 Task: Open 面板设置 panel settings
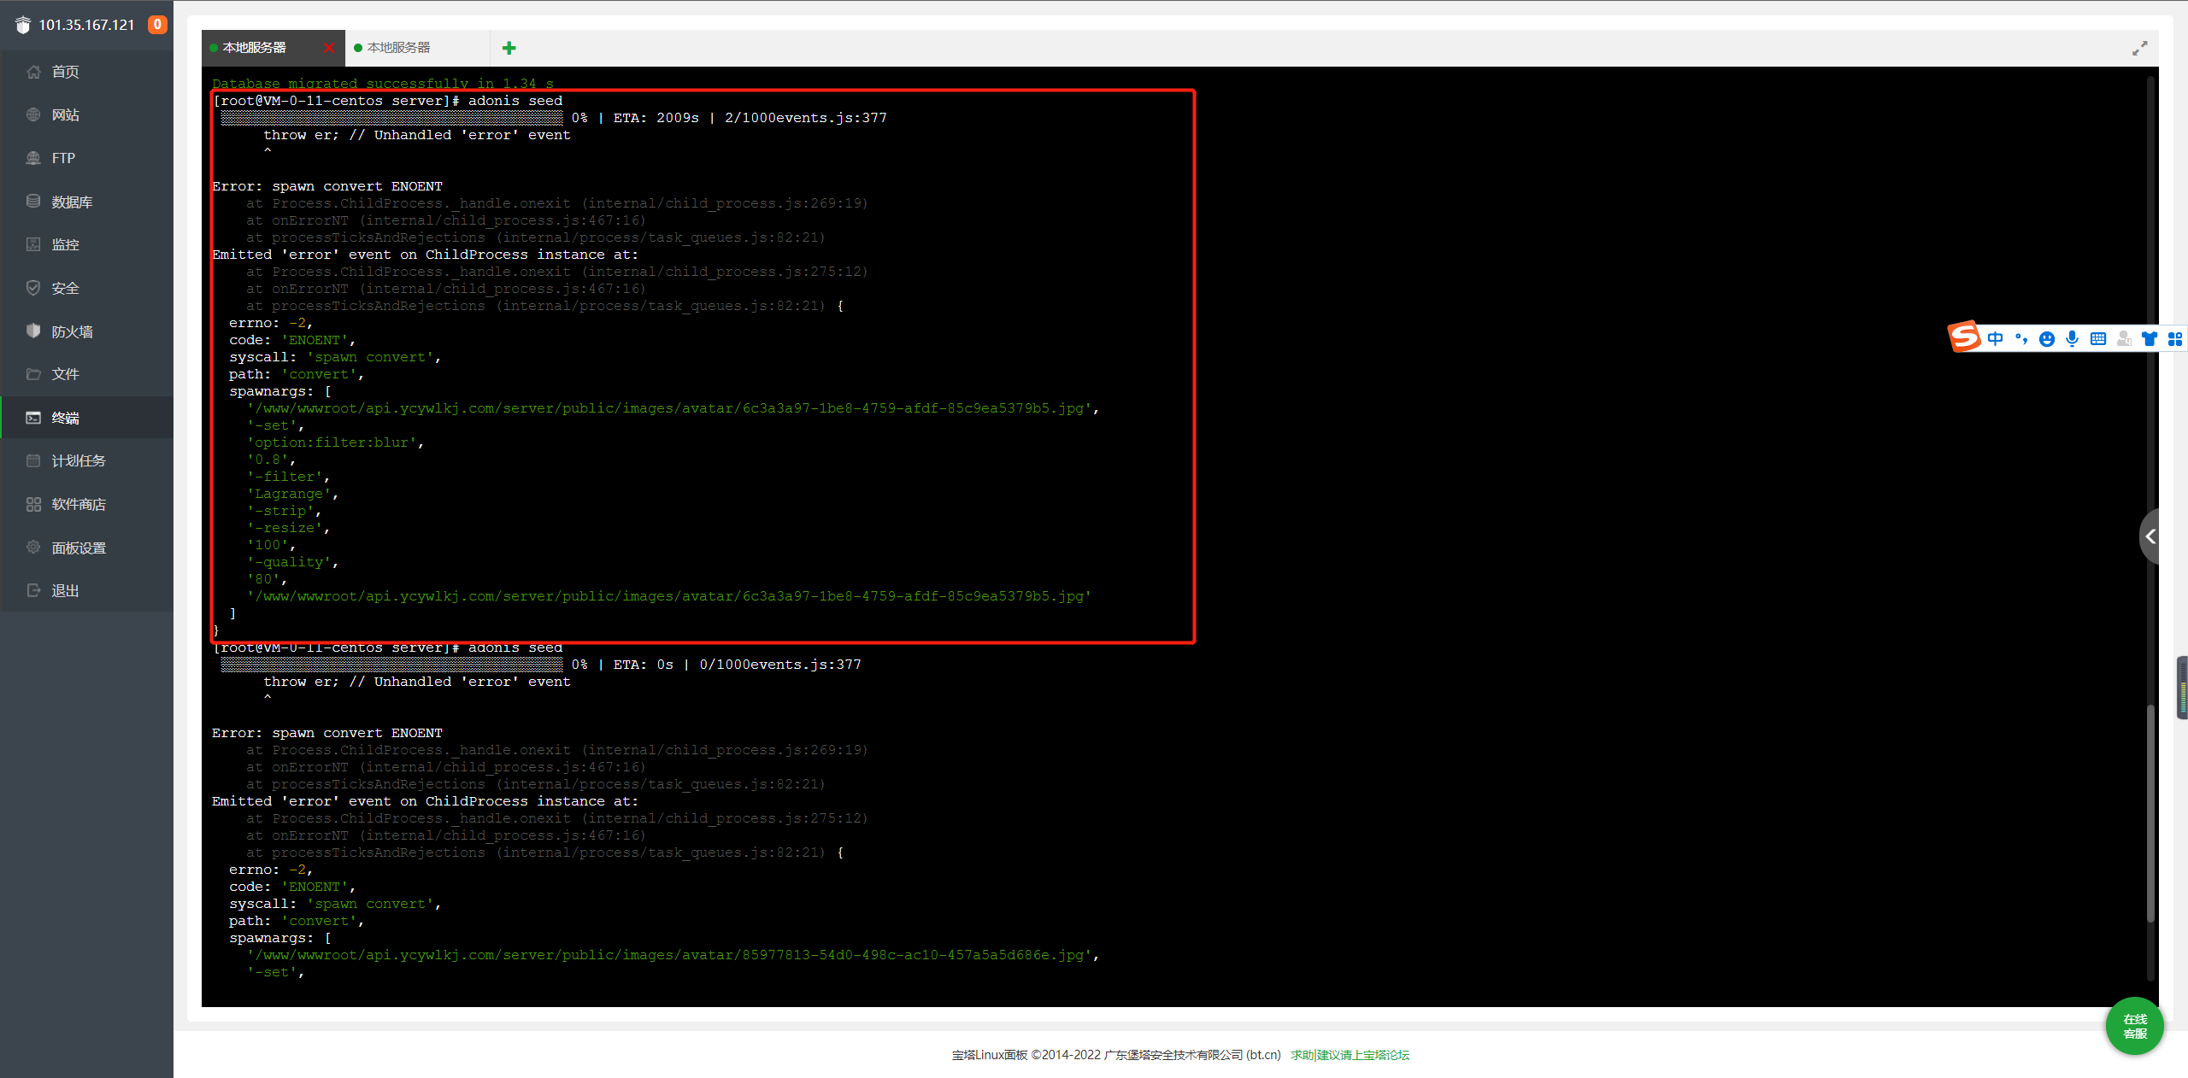click(78, 548)
